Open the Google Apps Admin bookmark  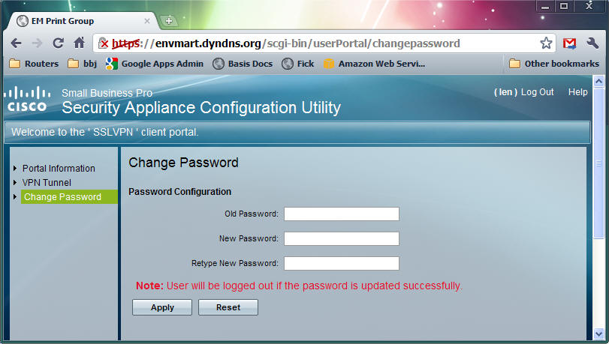(x=155, y=64)
